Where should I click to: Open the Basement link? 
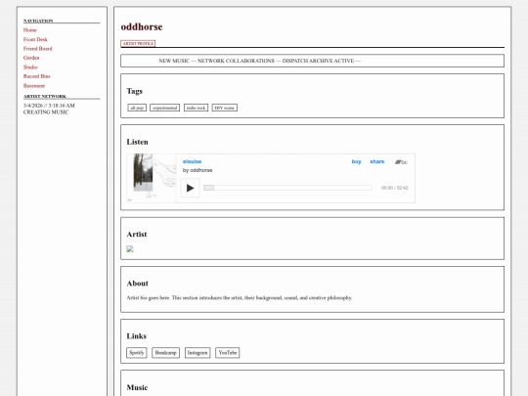[x=34, y=85]
